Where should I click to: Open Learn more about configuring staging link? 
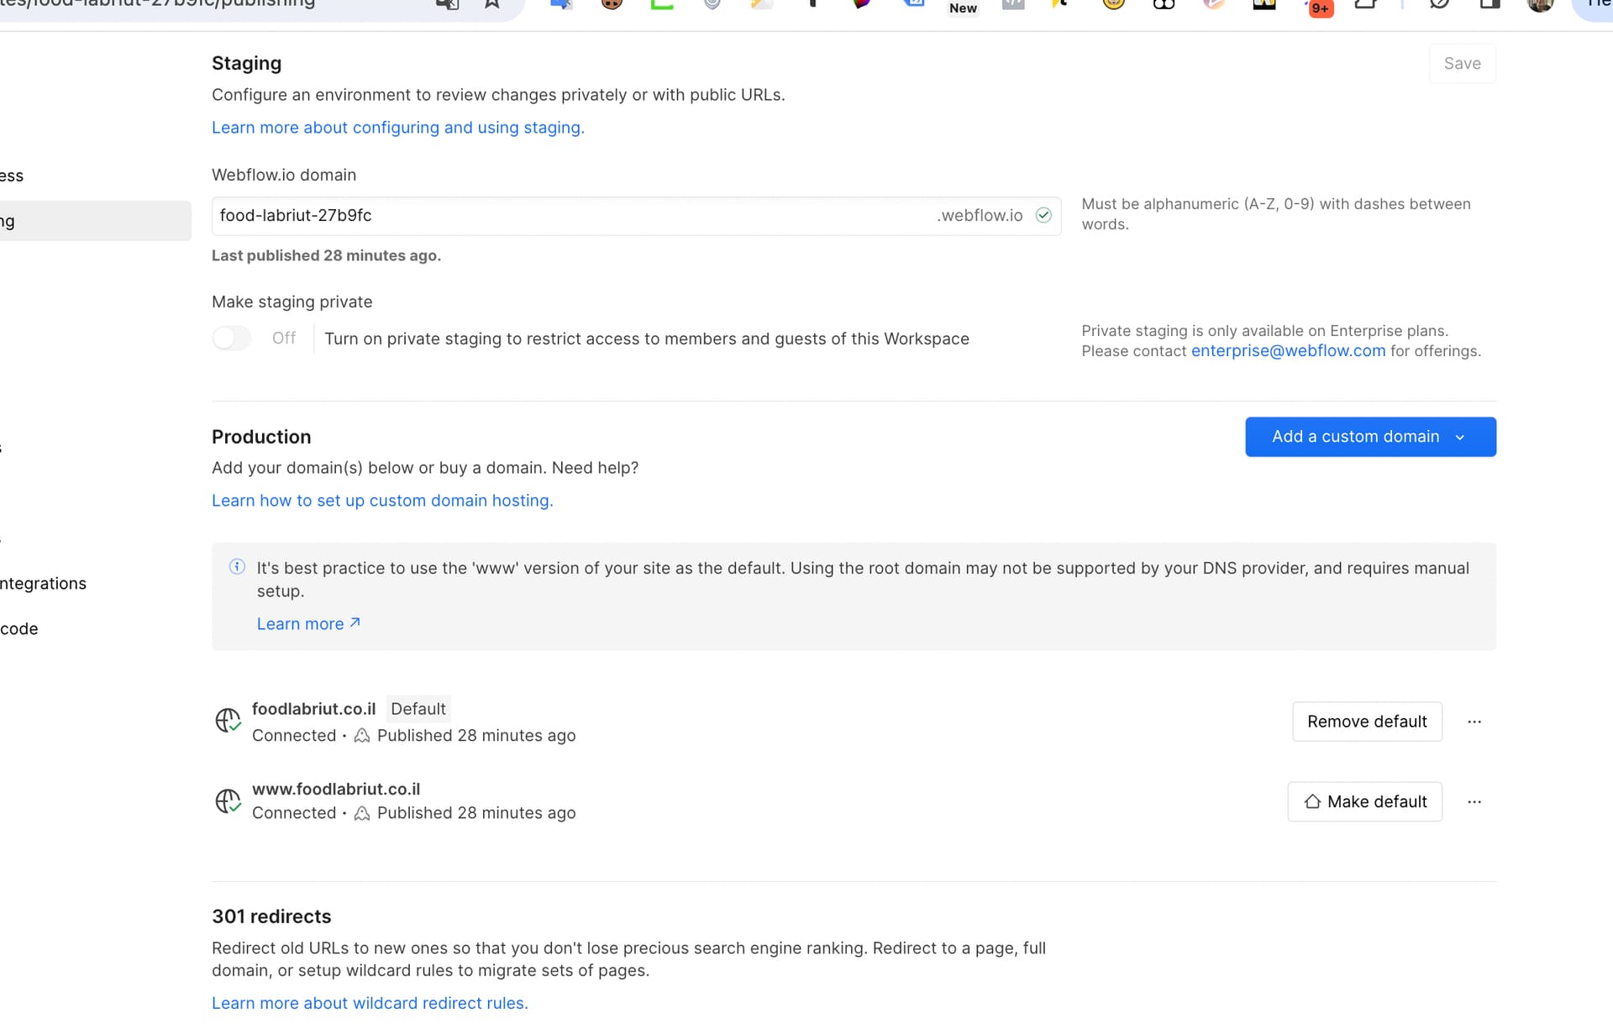pyautogui.click(x=397, y=128)
